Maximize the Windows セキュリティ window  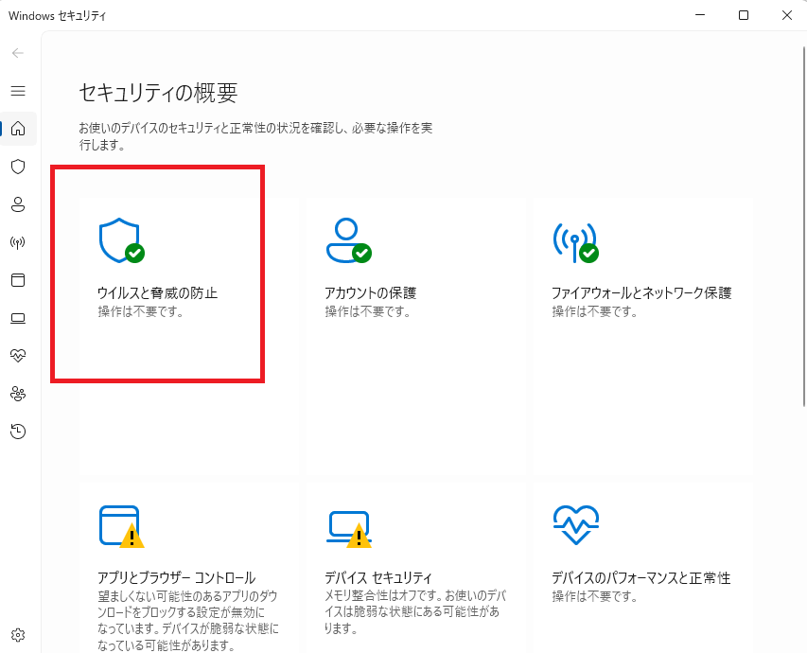tap(744, 15)
